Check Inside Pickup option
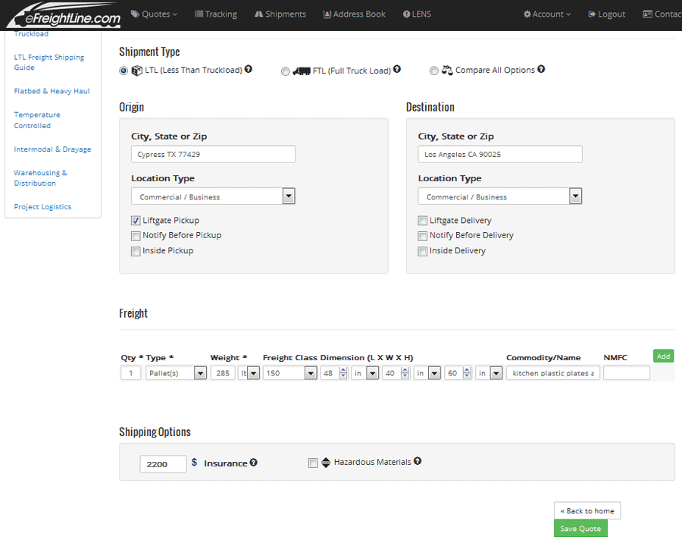The height and width of the screenshot is (540, 682). pyautogui.click(x=136, y=251)
